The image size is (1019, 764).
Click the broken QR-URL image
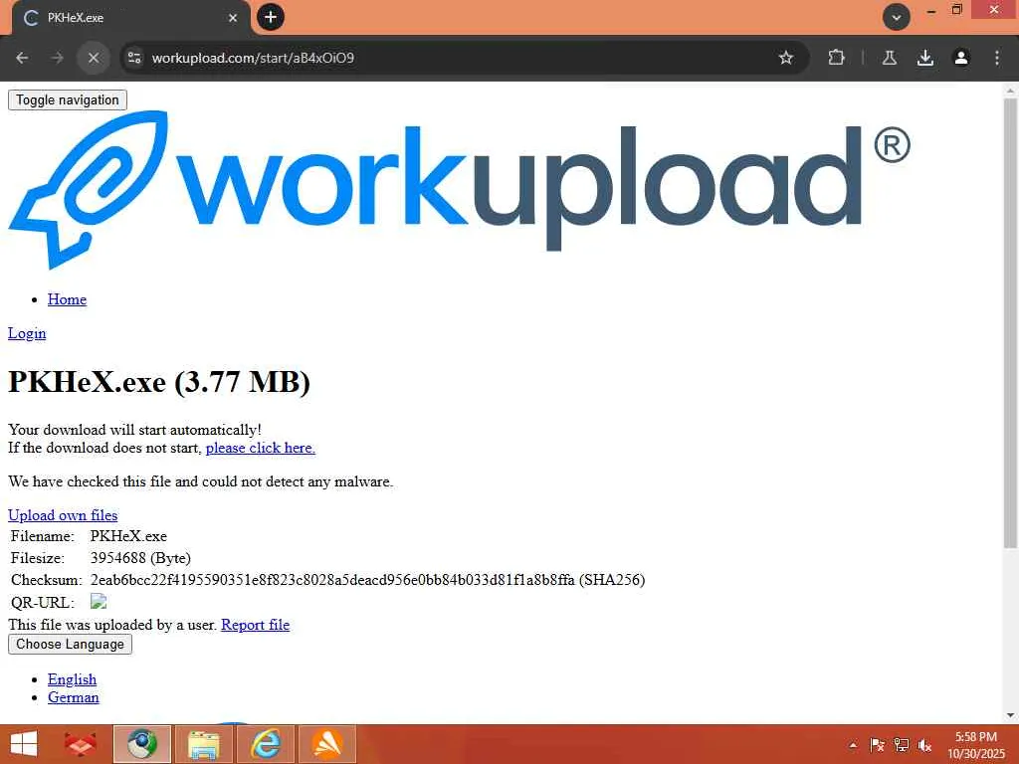[x=99, y=602]
